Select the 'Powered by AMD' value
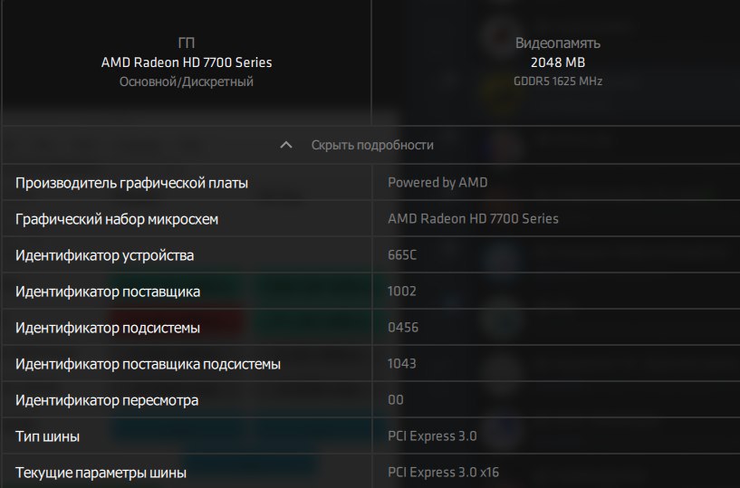The image size is (740, 488). point(437,182)
